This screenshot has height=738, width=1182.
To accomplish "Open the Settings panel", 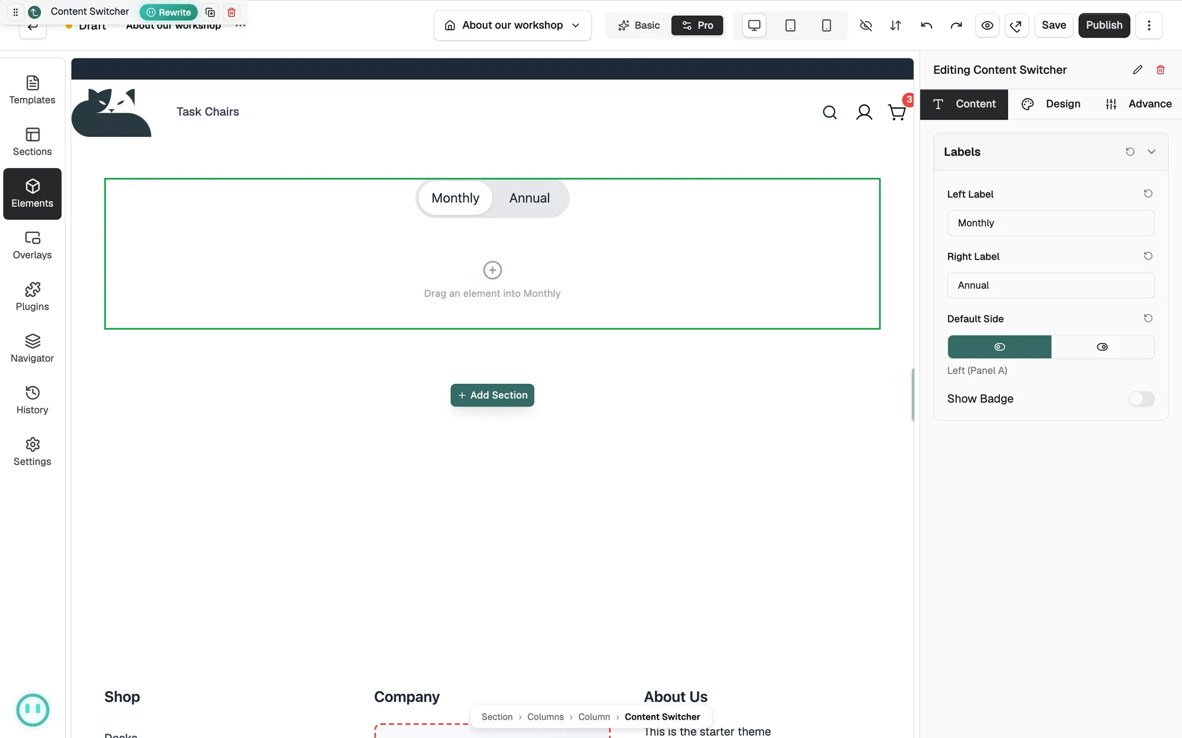I will [33, 452].
